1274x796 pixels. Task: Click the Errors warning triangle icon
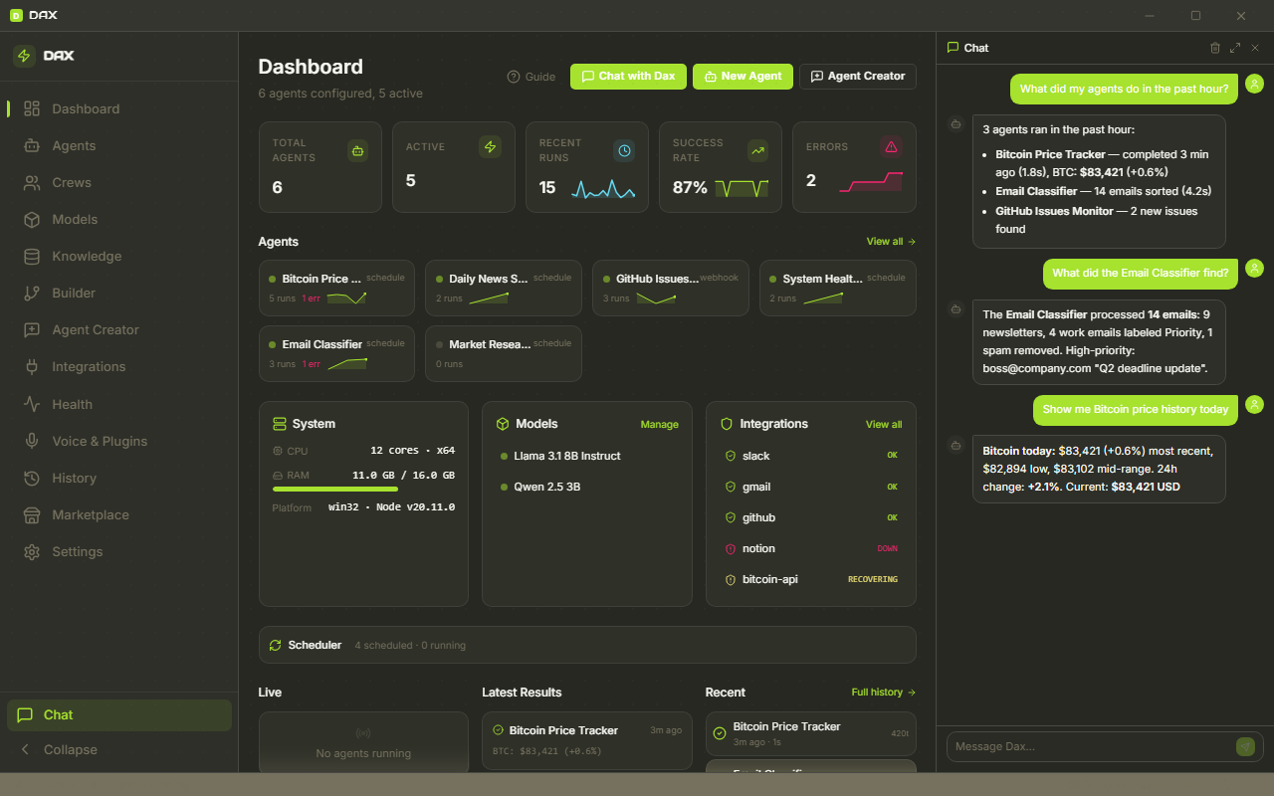[891, 146]
